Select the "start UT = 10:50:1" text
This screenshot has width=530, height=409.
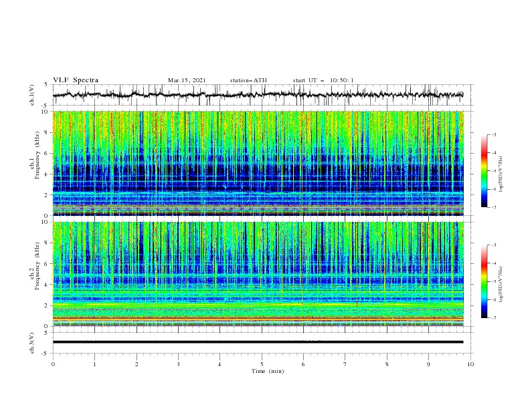[x=323, y=80]
